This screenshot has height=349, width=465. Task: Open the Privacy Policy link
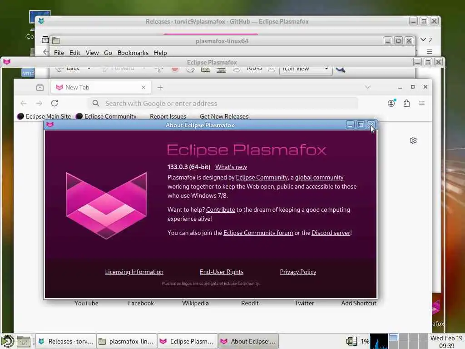[x=298, y=272]
